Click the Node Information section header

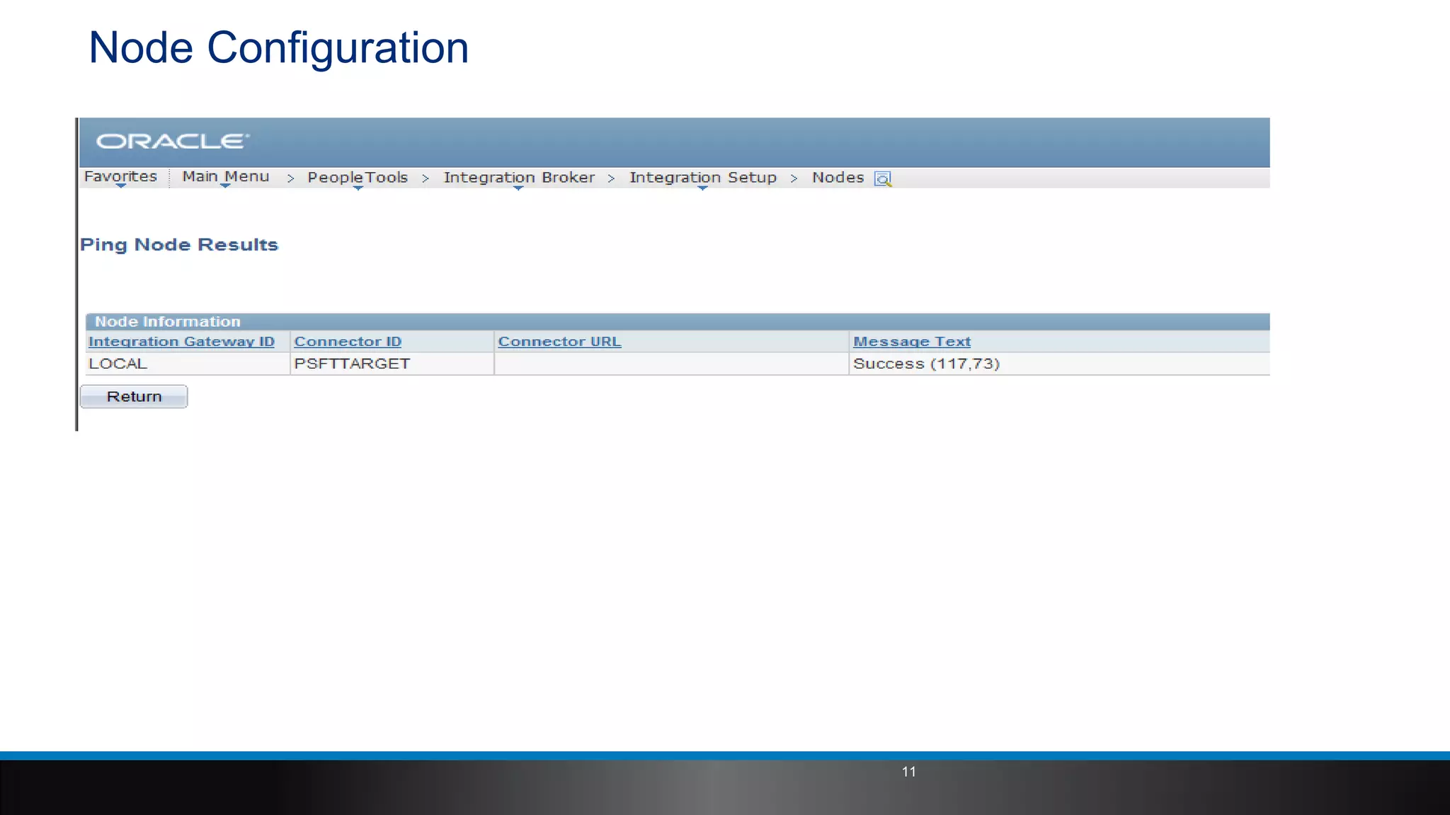click(x=678, y=322)
